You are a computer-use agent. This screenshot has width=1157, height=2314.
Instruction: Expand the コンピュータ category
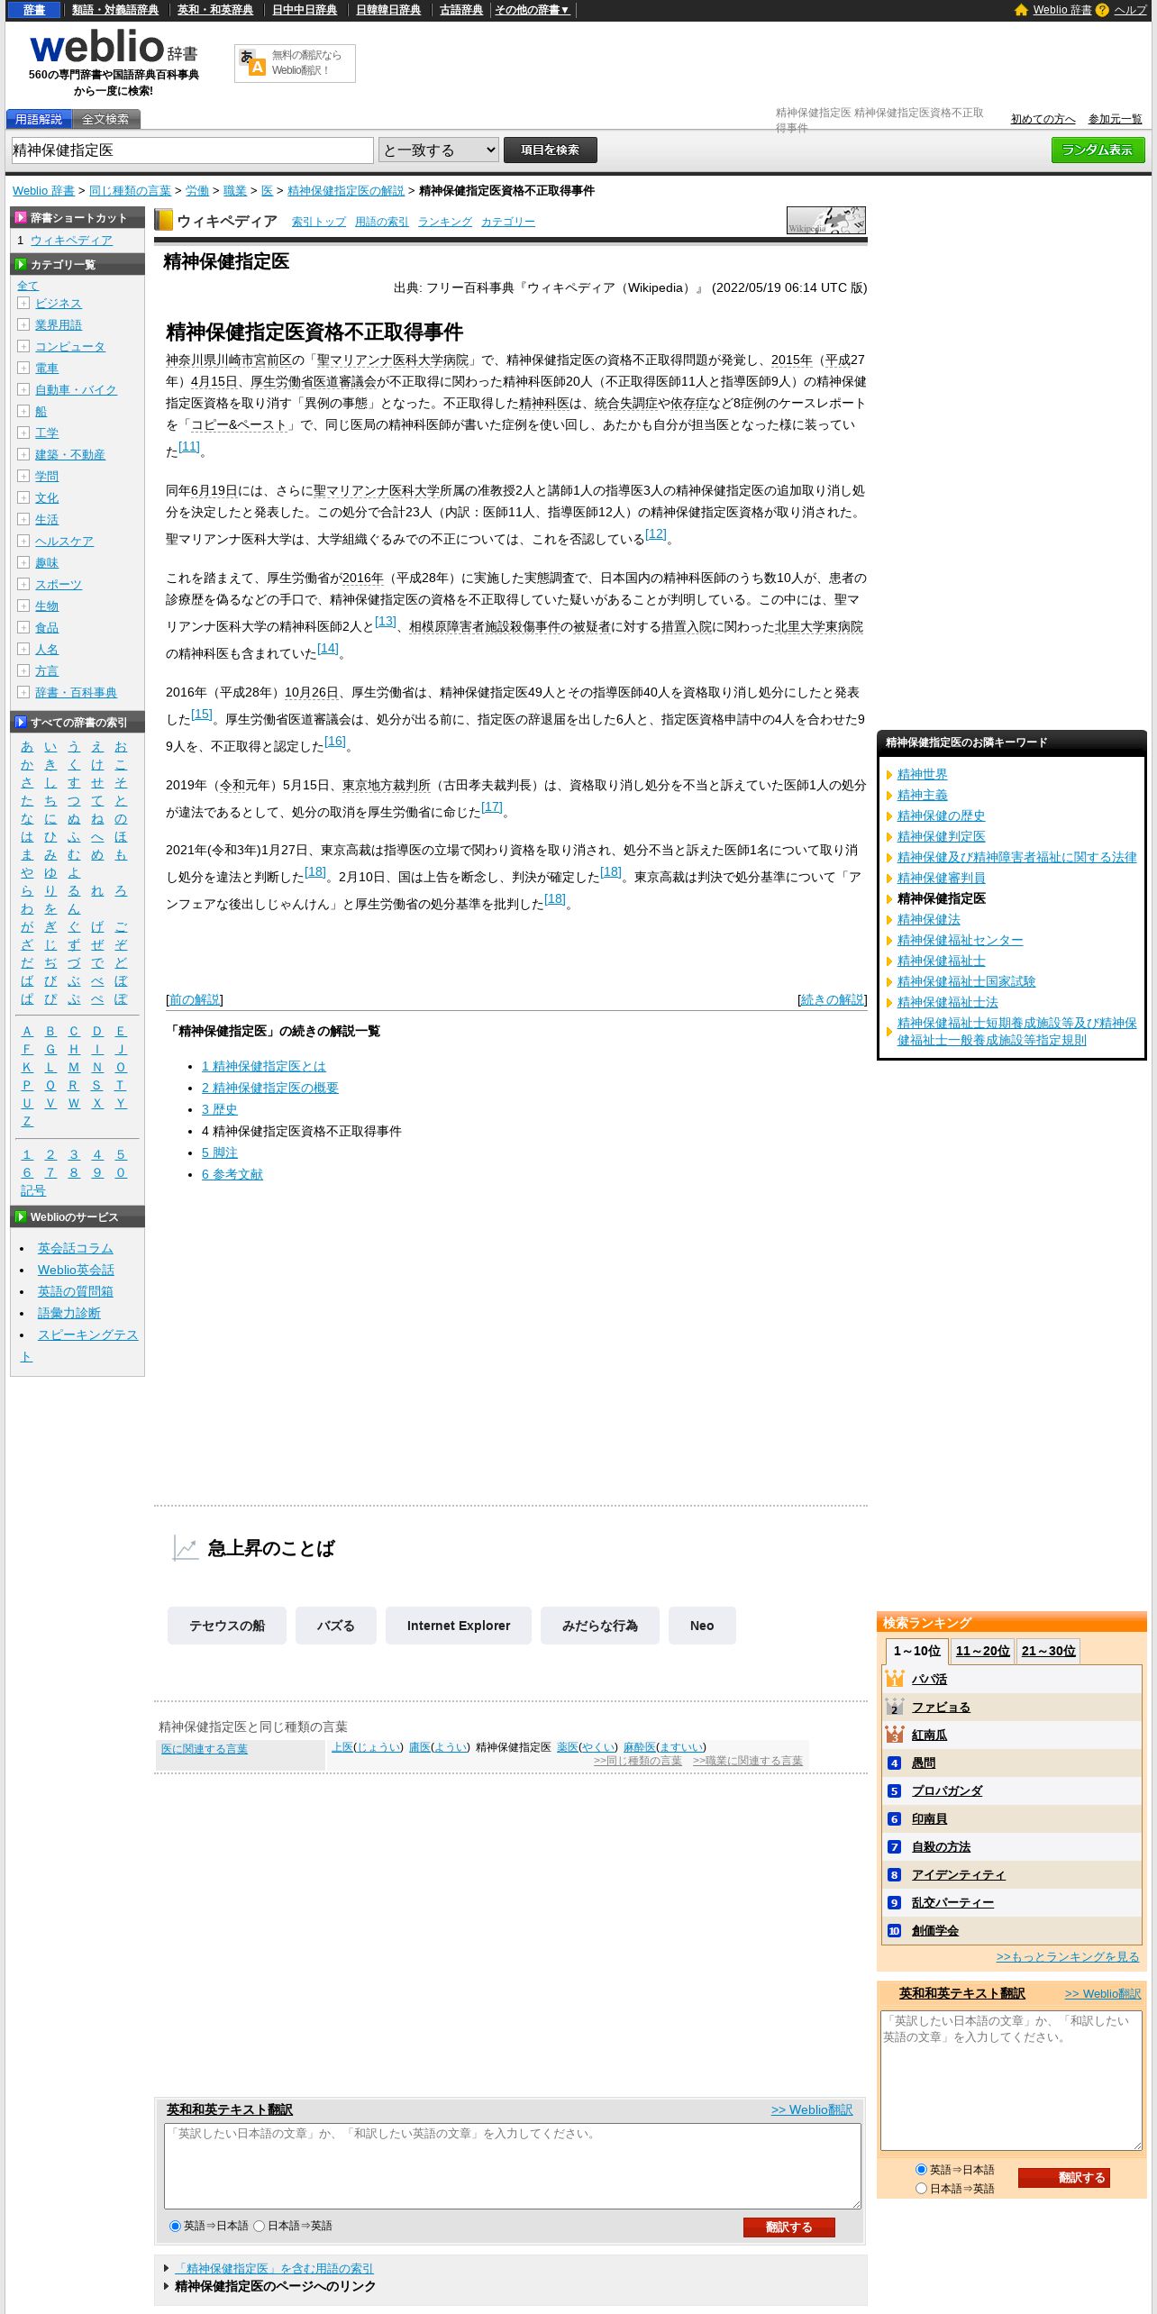23,346
